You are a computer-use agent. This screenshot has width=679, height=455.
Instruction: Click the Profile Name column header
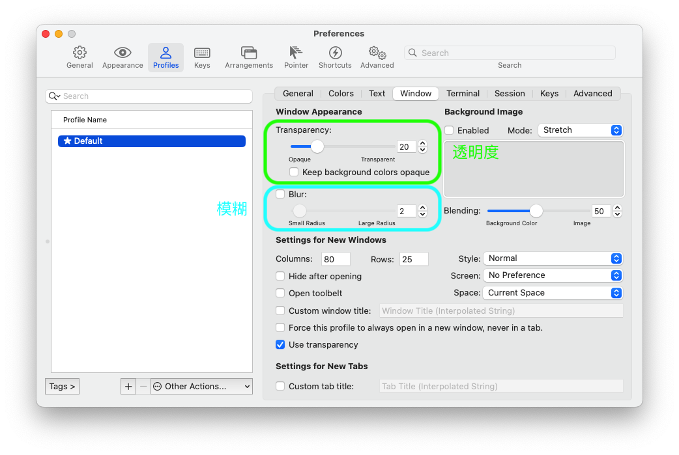coord(152,120)
